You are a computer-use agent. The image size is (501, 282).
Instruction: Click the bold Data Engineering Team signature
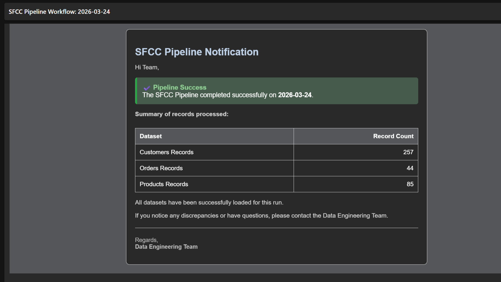[x=166, y=247]
